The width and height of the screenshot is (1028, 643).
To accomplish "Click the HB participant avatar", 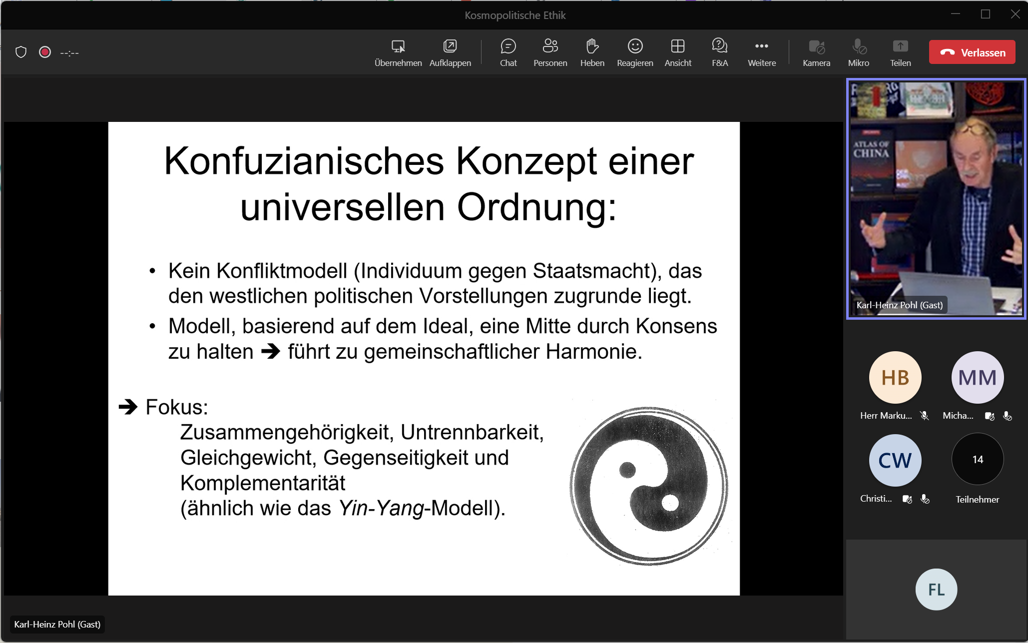I will coord(895,377).
